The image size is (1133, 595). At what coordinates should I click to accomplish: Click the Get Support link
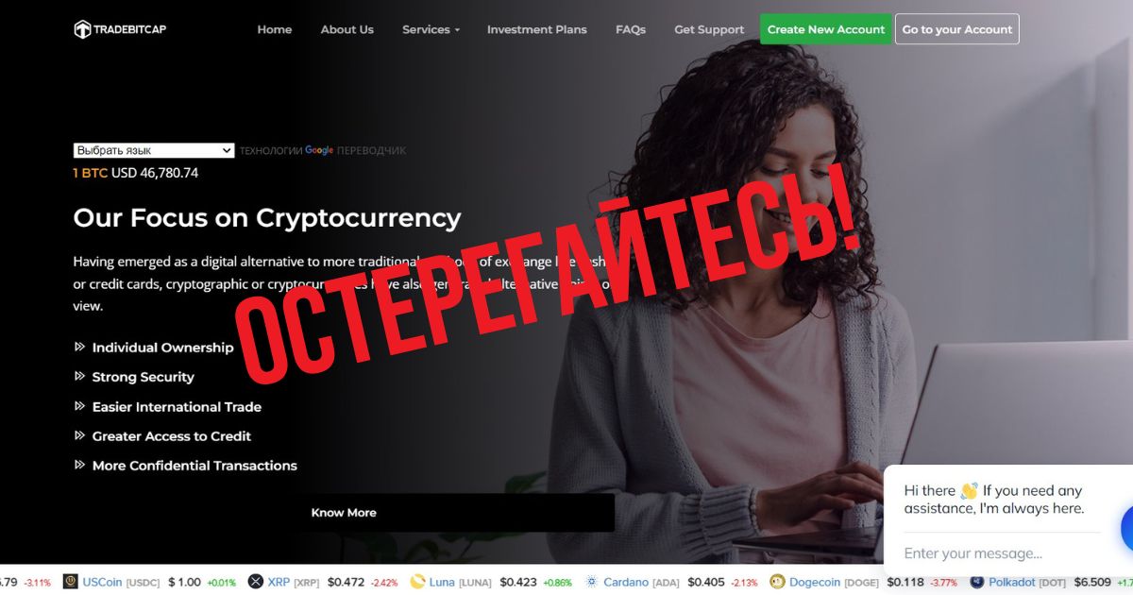pos(709,29)
